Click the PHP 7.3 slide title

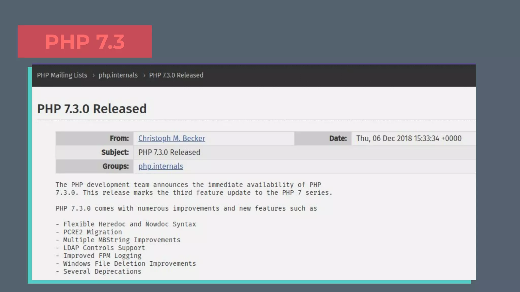[85, 42]
